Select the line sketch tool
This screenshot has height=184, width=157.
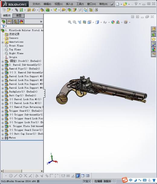tap(16, 176)
